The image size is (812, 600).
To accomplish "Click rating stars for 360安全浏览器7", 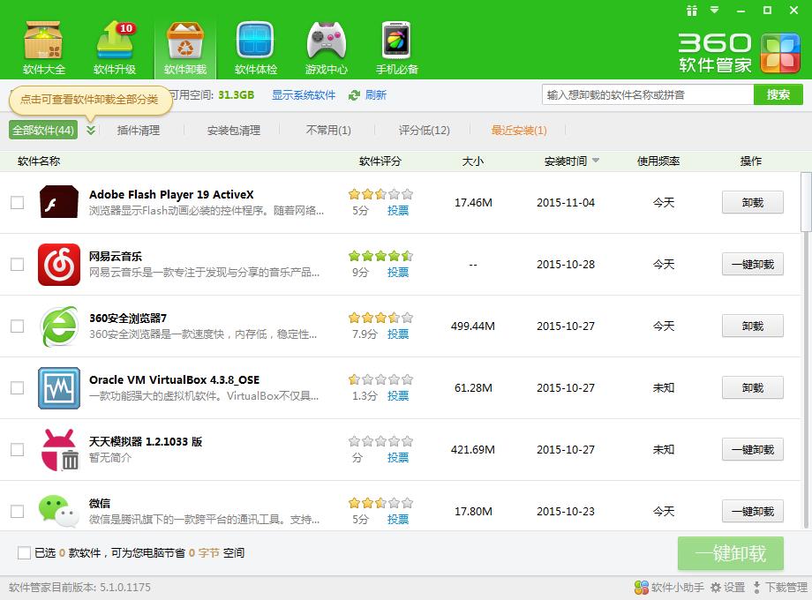I will tap(380, 318).
